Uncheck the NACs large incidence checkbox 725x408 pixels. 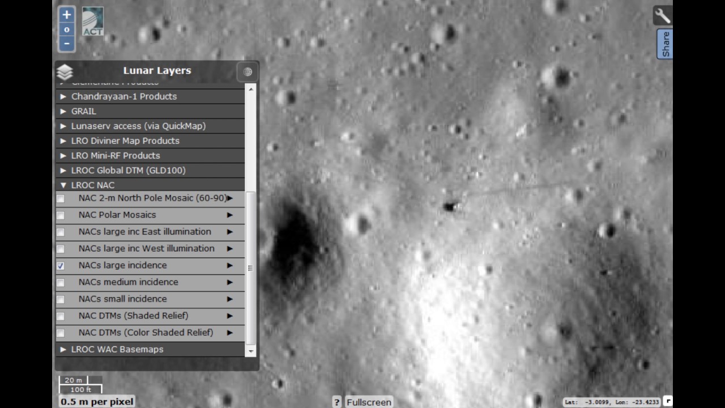(x=61, y=266)
